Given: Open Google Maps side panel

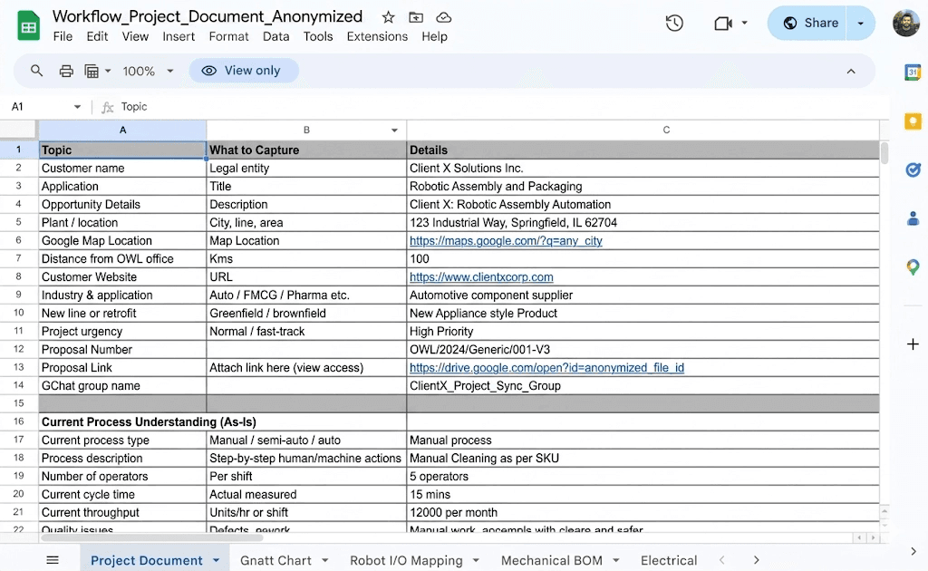Looking at the screenshot, I should 913,266.
